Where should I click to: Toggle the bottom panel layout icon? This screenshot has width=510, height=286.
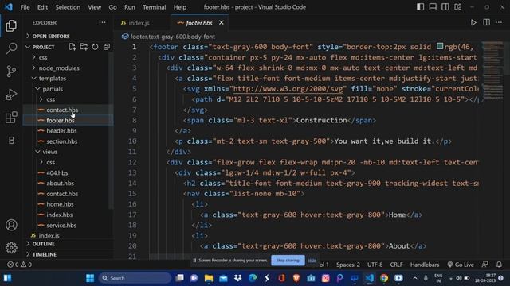[433, 7]
